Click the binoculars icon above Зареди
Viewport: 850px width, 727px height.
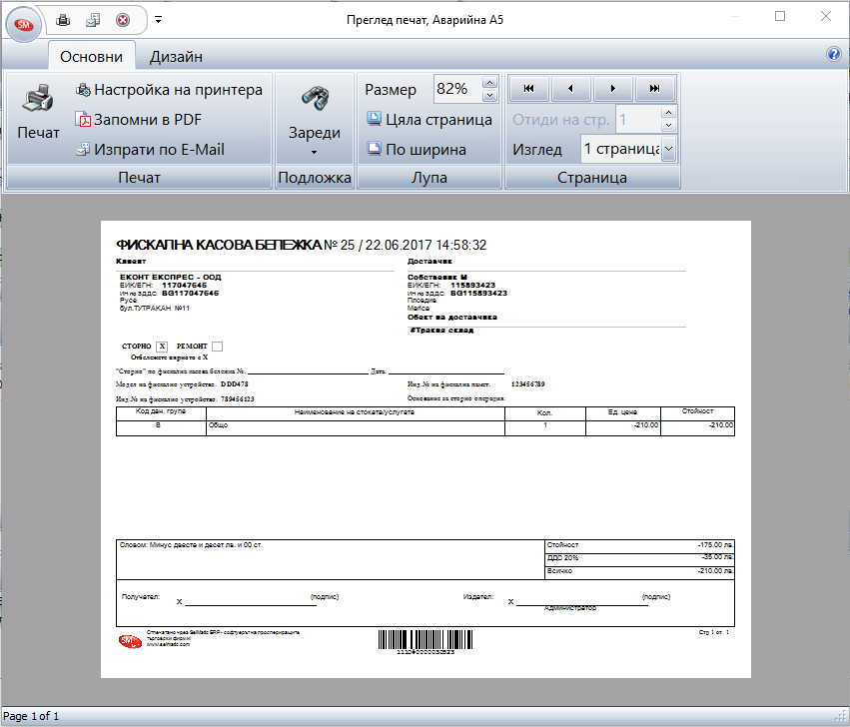pos(315,98)
